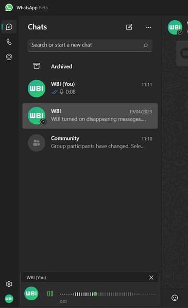Screen dimensions: 188x308
Task: Pause the playing voice message
Action: tap(50, 294)
